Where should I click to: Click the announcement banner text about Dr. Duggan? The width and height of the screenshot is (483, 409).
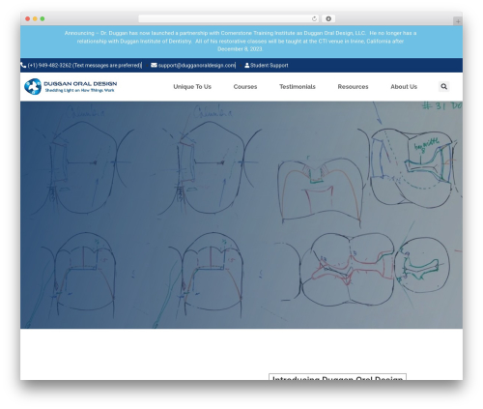241,41
